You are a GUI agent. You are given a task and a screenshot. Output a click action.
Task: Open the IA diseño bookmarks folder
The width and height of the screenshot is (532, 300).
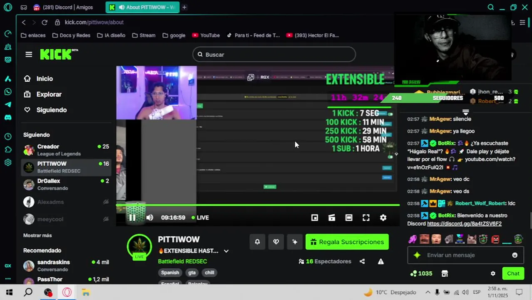pos(111,35)
